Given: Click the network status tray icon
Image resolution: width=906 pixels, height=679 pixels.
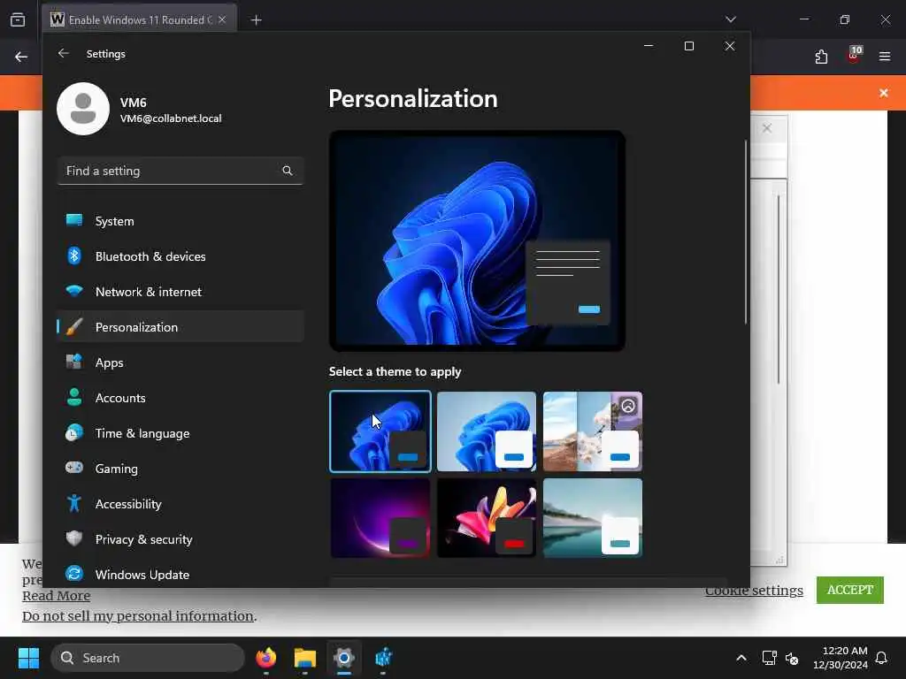Looking at the screenshot, I should tap(769, 658).
